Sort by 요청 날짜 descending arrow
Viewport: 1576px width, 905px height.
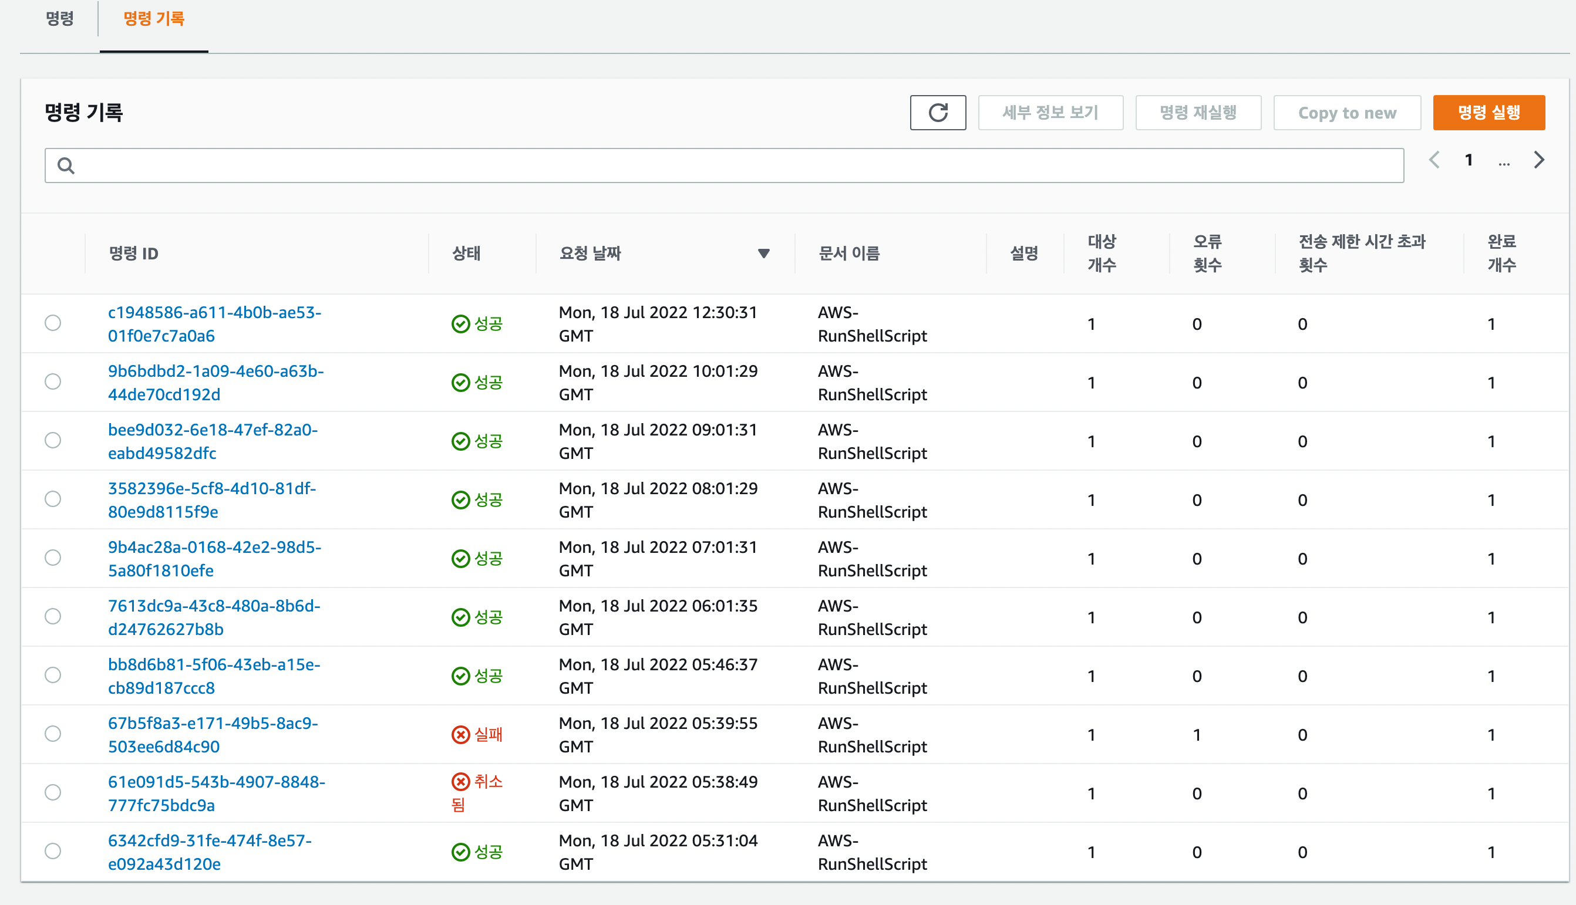[x=763, y=253]
